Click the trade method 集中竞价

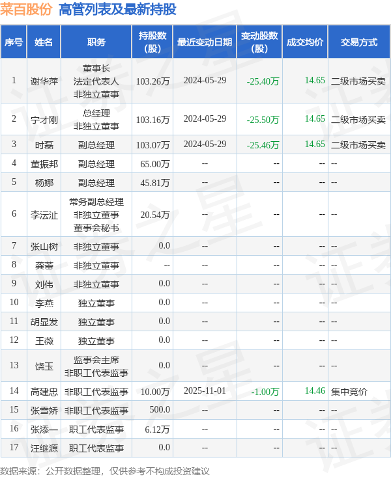coord(349,392)
